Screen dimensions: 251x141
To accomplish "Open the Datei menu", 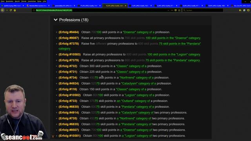I will [x=3, y=1].
